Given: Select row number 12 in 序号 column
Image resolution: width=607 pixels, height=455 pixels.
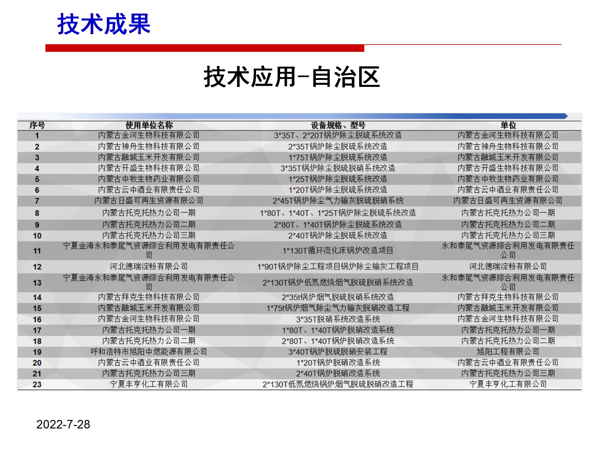Looking at the screenshot, I should click(x=37, y=267).
